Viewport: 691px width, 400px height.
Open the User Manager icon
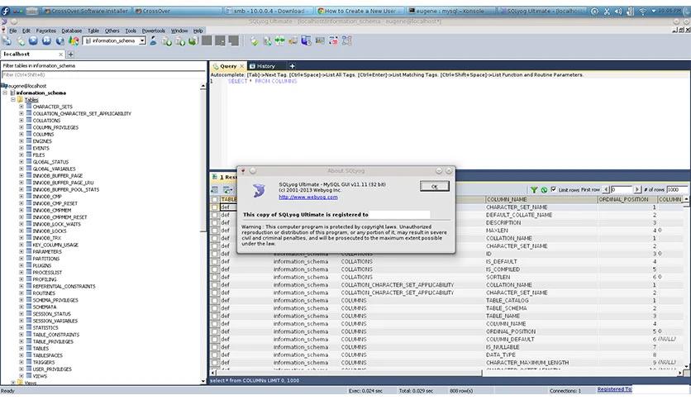click(153, 41)
